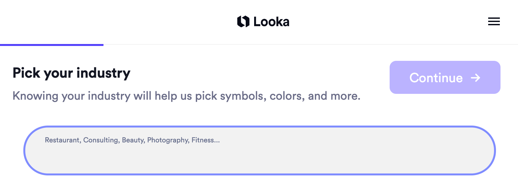Image resolution: width=518 pixels, height=189 pixels.
Task: Click the "Knowing your industry" subtitle text
Action: coord(186,96)
